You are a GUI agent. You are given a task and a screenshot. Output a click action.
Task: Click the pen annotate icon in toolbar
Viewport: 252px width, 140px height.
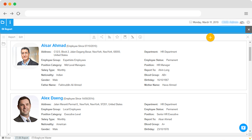pos(133,37)
